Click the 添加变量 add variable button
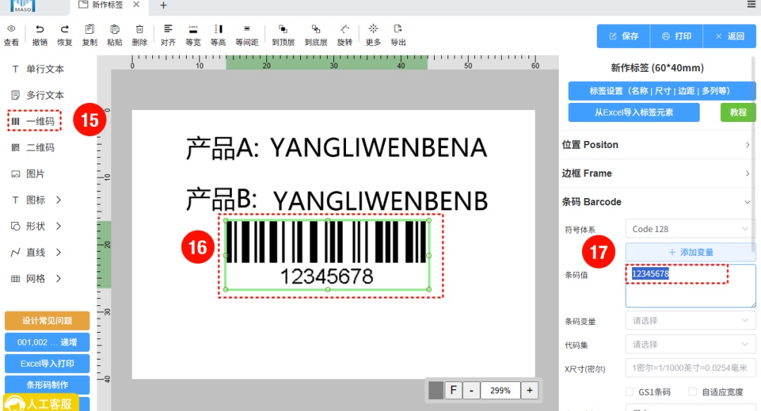 pos(690,252)
